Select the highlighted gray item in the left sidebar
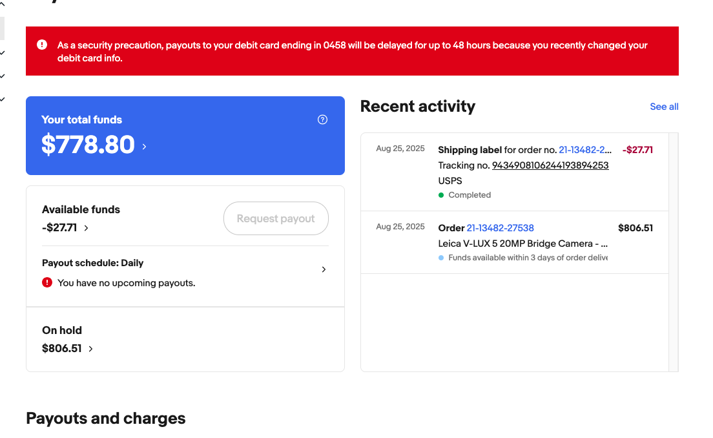Screen dimensions: 713x438 click(2, 28)
